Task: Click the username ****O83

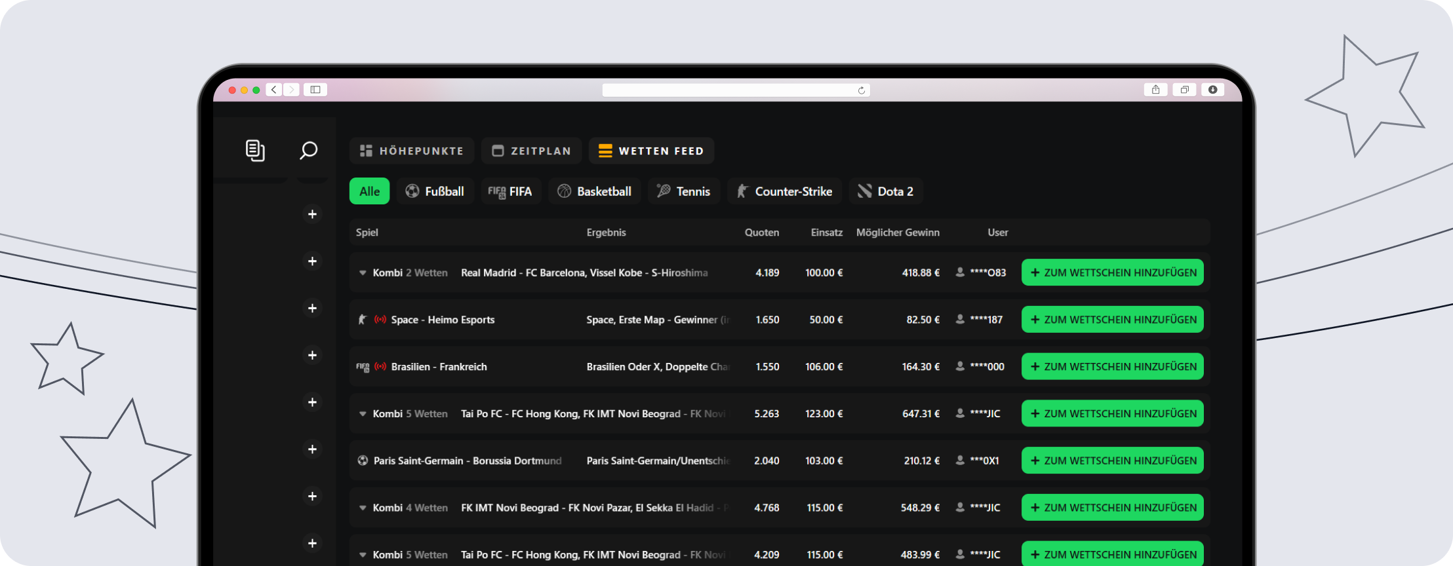Action: coord(988,273)
